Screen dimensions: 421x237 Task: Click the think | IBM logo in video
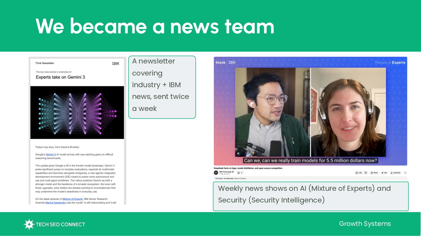pos(225,62)
